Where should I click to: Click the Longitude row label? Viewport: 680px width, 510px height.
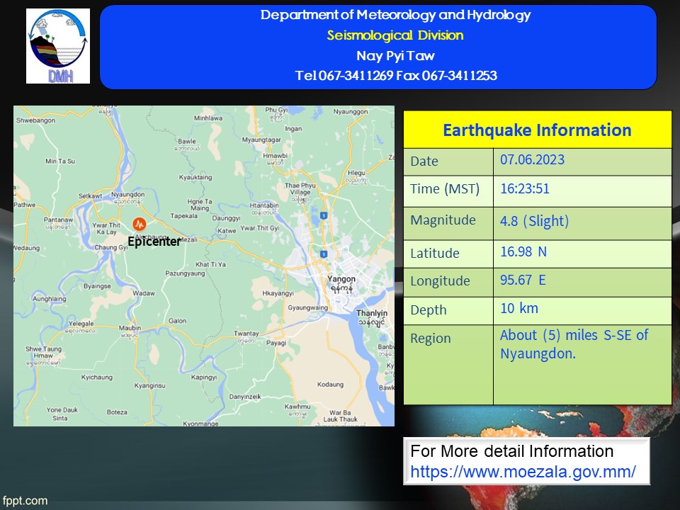coord(440,281)
